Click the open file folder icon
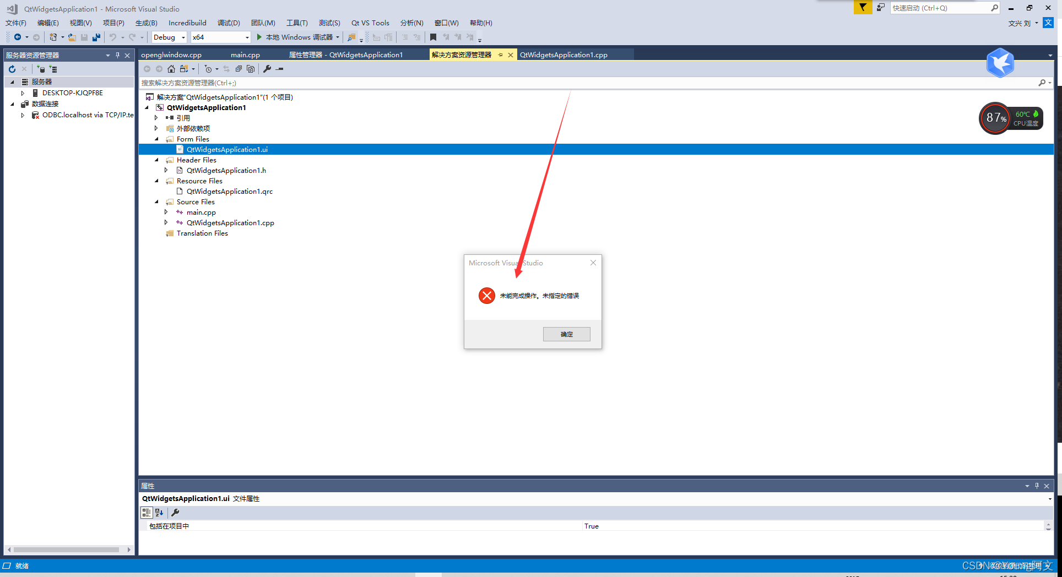 coord(72,37)
